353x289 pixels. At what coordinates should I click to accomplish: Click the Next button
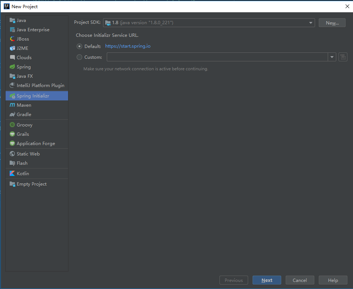pos(267,280)
